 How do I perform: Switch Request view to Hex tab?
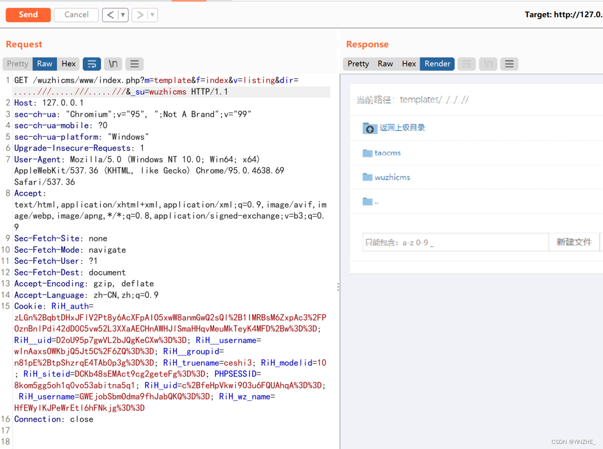point(68,64)
